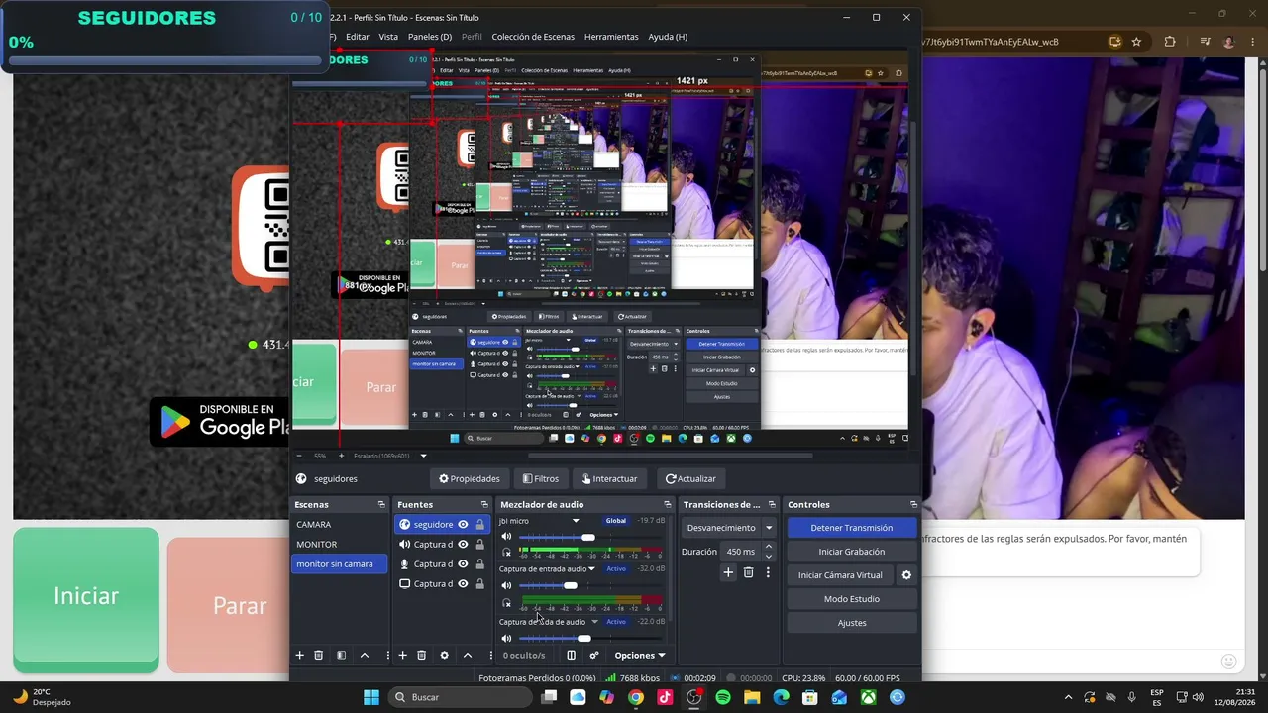Undock the Controles panel
Image resolution: width=1268 pixels, height=713 pixels.
point(913,504)
